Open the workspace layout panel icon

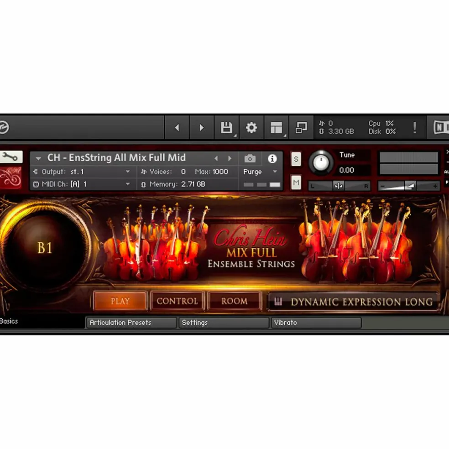click(277, 127)
